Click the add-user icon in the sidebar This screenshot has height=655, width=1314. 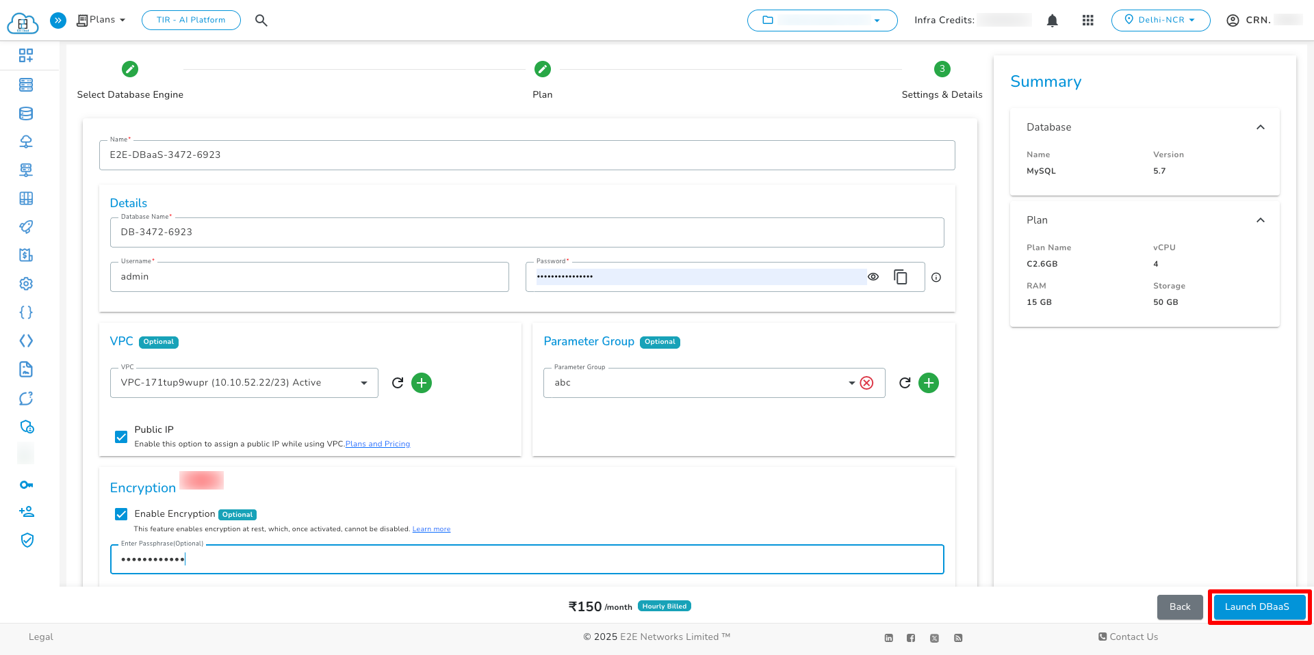coord(26,511)
